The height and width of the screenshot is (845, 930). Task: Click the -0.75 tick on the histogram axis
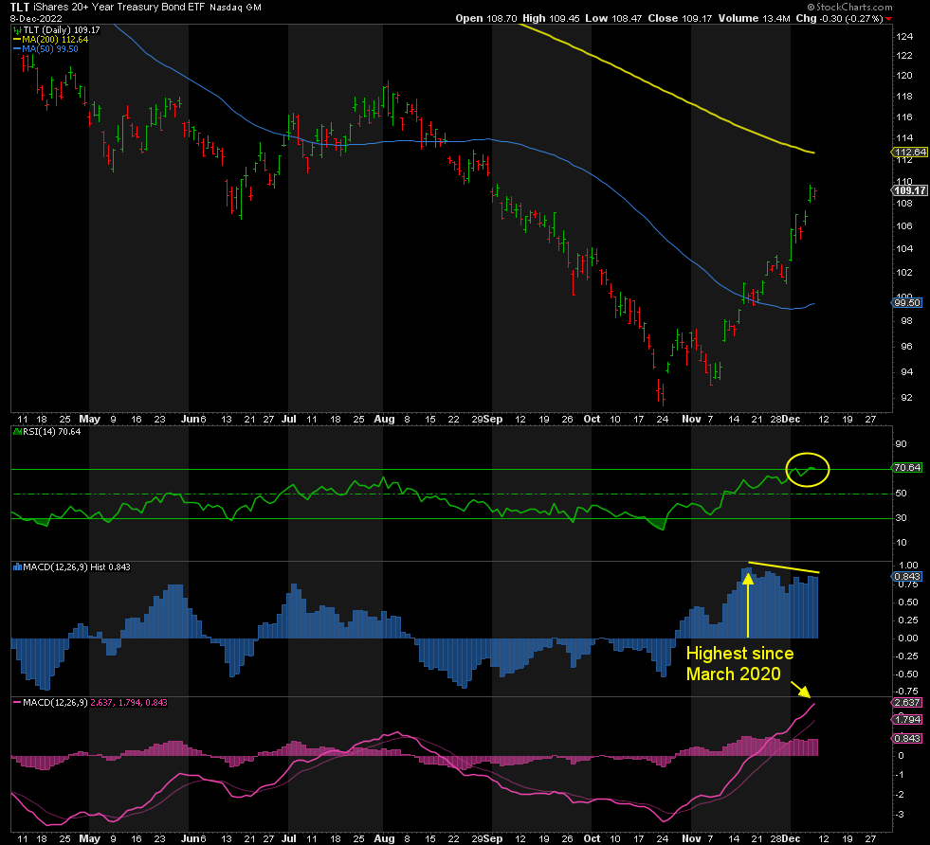click(906, 691)
